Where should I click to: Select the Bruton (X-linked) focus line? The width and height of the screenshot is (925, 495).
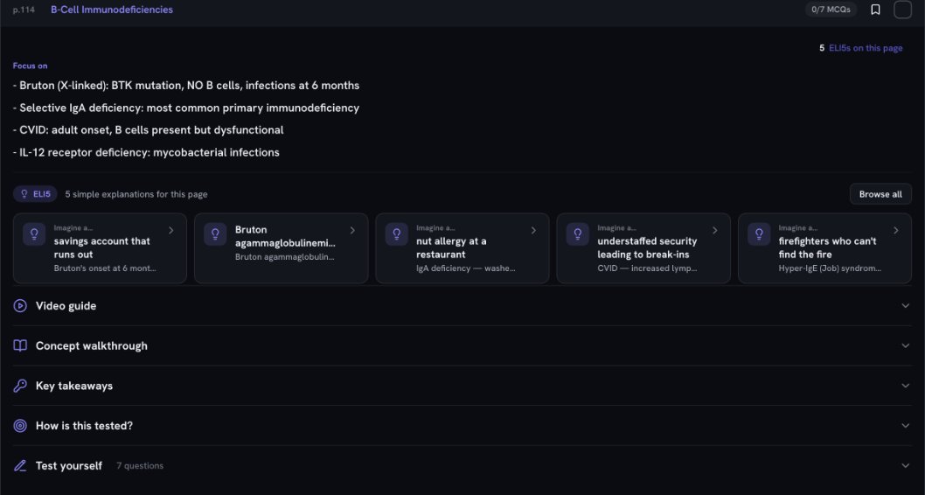tap(186, 86)
